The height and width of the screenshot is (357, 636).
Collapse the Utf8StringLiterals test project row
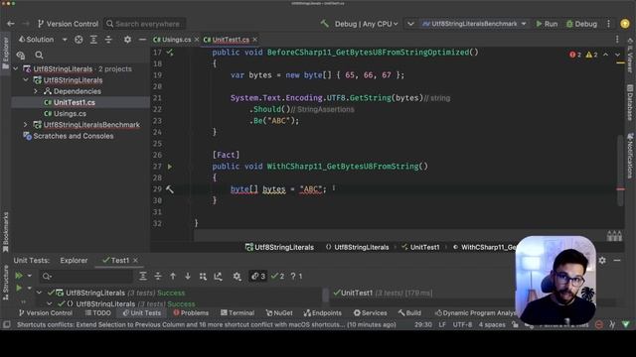[39, 293]
